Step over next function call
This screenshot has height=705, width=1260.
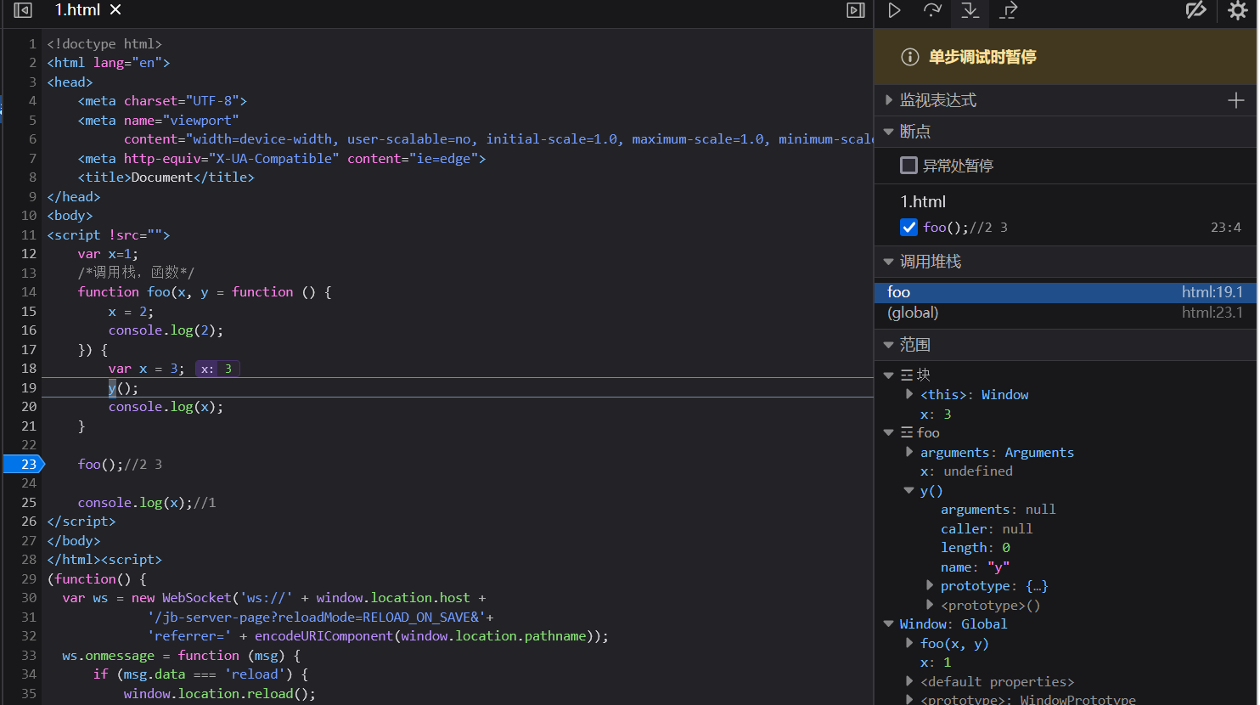932,10
